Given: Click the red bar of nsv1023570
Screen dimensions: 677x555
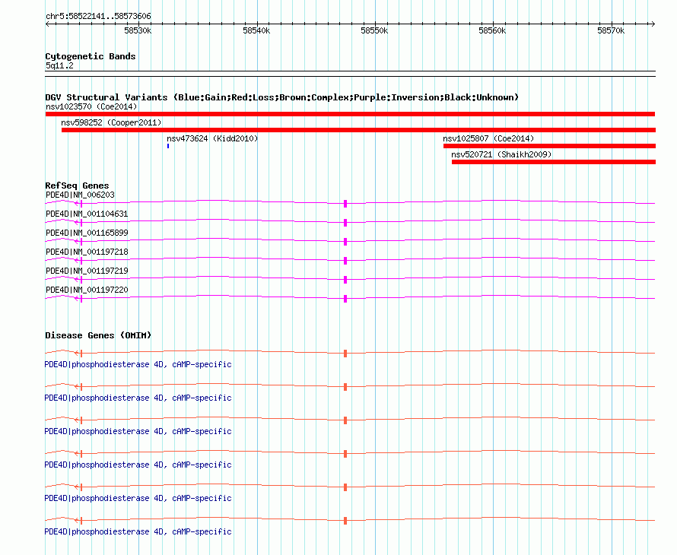Looking at the screenshot, I should pyautogui.click(x=350, y=114).
